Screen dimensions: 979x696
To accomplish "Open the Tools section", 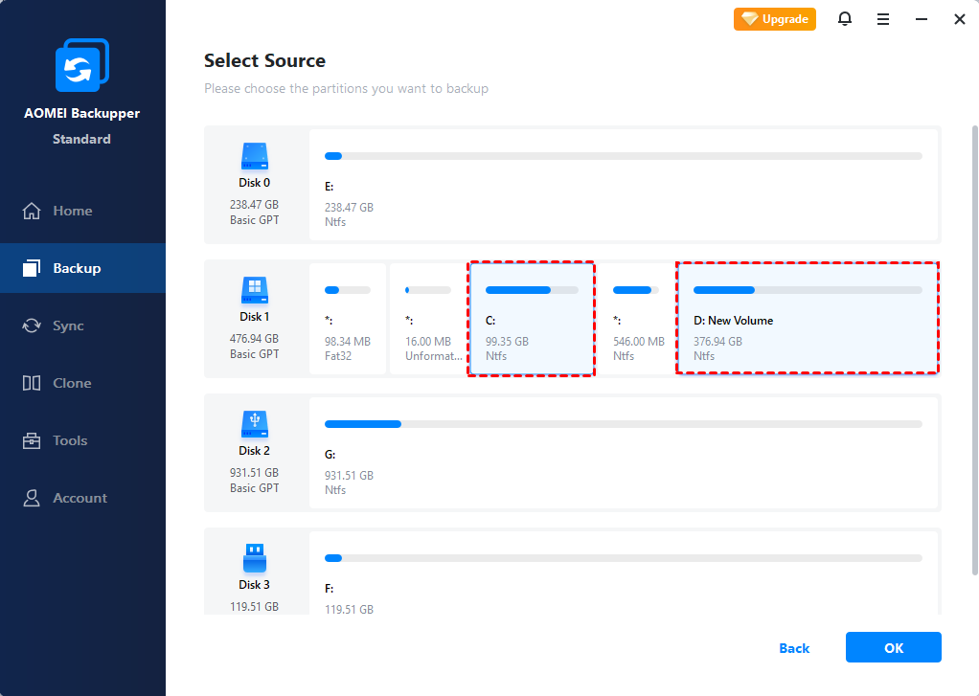I will pyautogui.click(x=70, y=440).
